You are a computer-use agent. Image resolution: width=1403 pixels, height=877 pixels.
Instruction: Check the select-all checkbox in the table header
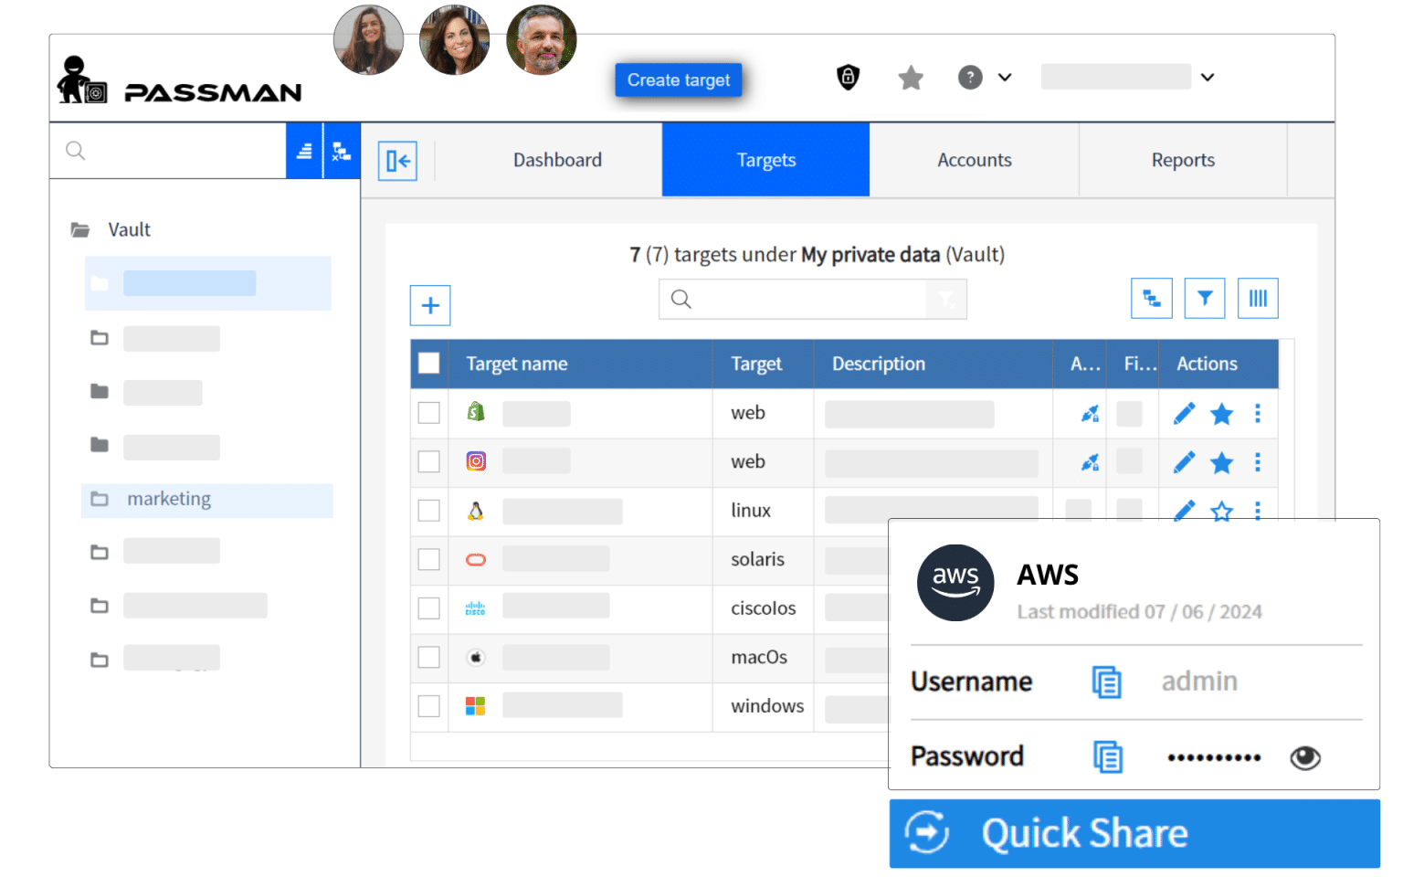428,363
